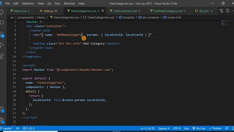
Task: Click Ln 5, Col 35 cursor position
Action: tap(147, 128)
